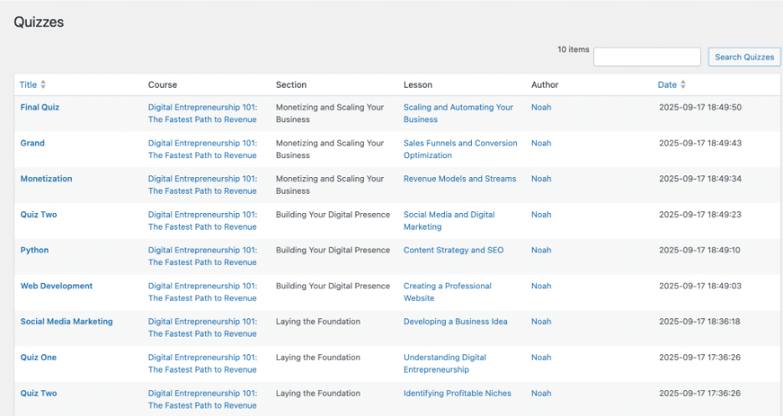Click date 2025-09-17 18:36:18
The image size is (783, 416).
699,322
